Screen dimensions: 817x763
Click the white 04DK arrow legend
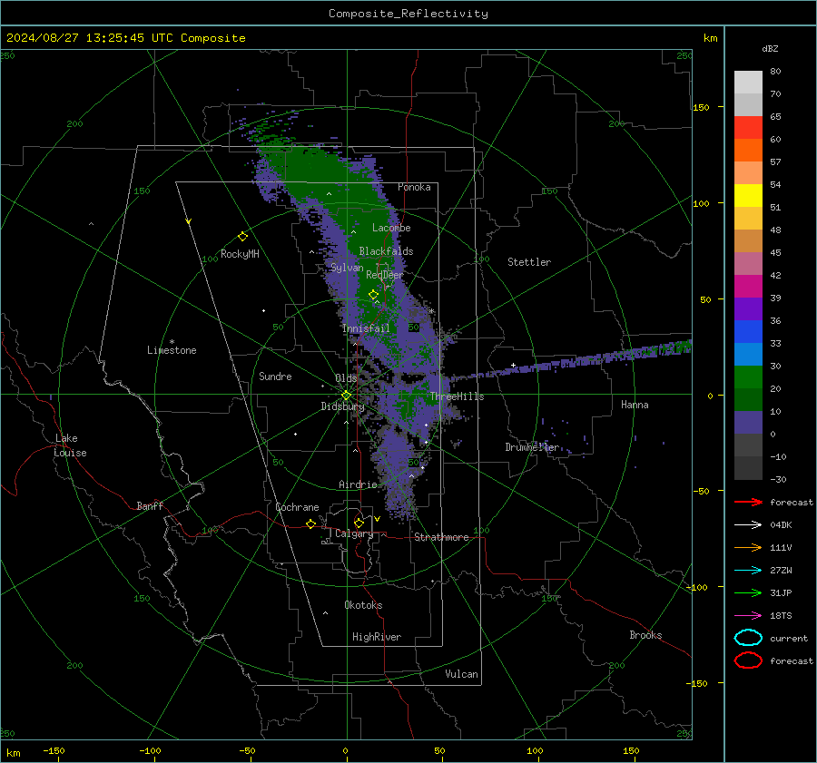point(748,524)
